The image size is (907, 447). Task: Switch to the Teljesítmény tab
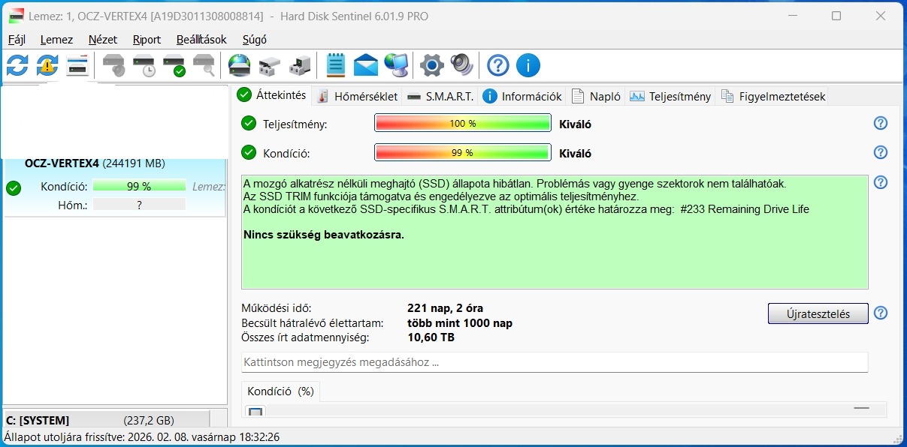670,96
